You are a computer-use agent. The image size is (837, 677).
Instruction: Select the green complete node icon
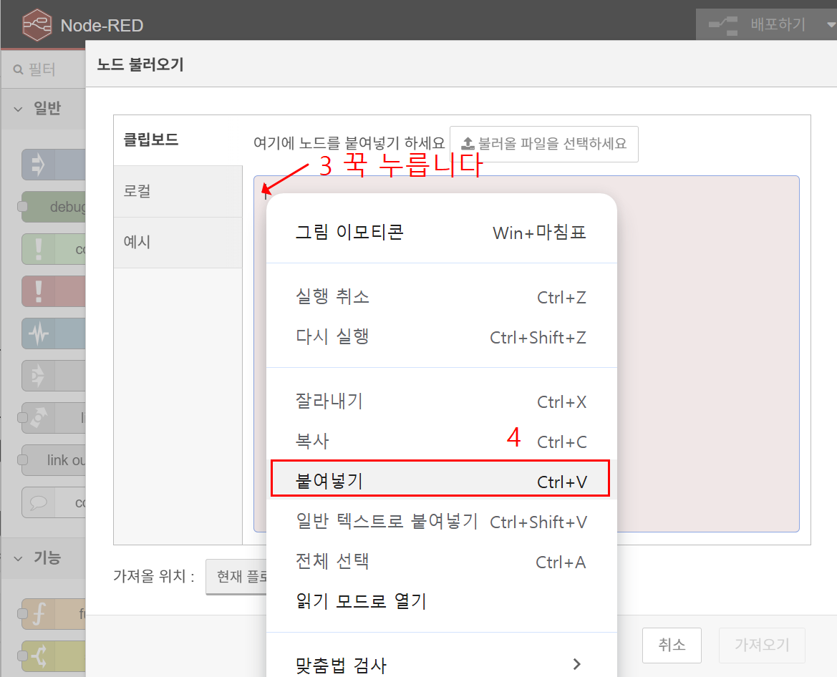point(38,249)
